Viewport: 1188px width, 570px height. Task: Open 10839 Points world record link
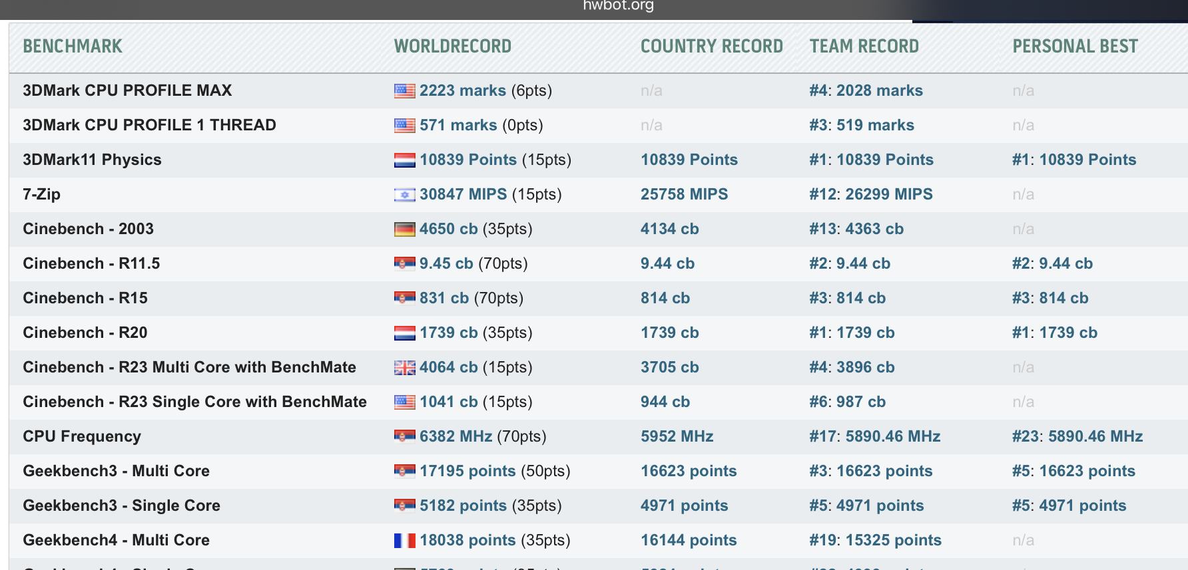[468, 160]
